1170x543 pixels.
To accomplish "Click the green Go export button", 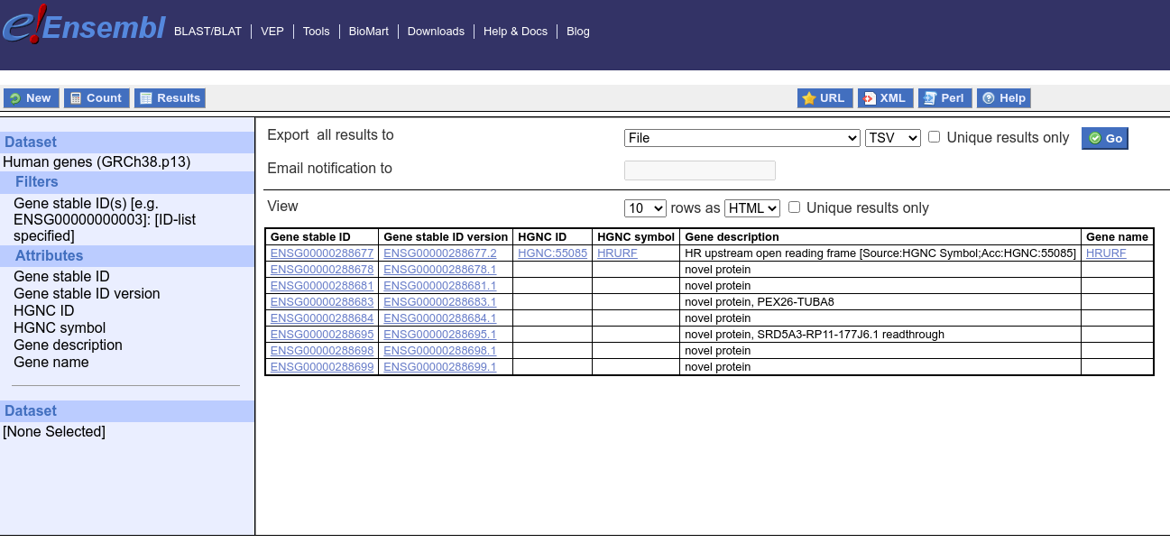I will click(1105, 138).
